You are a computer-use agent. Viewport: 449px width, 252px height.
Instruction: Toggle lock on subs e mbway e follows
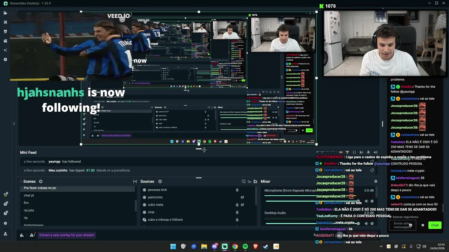pos(237,220)
